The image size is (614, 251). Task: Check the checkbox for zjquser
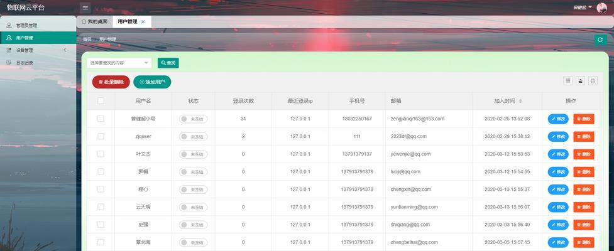pyautogui.click(x=101, y=136)
